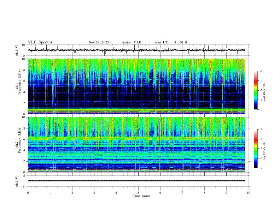Click the ch.3 black signal band
280x216 pixels.
136,181
